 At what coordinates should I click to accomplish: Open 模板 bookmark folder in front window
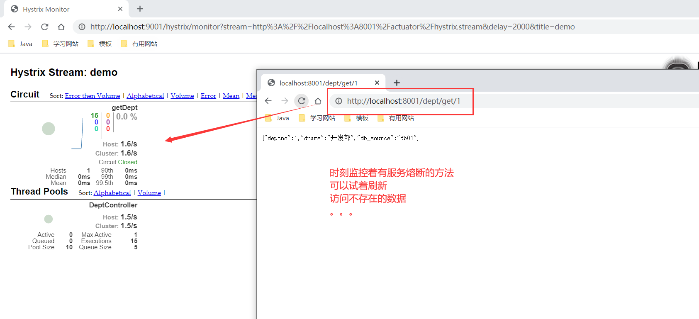click(x=356, y=118)
